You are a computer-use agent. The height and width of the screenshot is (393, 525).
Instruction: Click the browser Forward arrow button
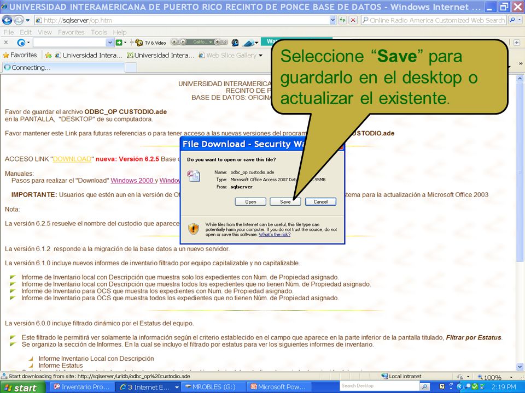click(x=19, y=20)
